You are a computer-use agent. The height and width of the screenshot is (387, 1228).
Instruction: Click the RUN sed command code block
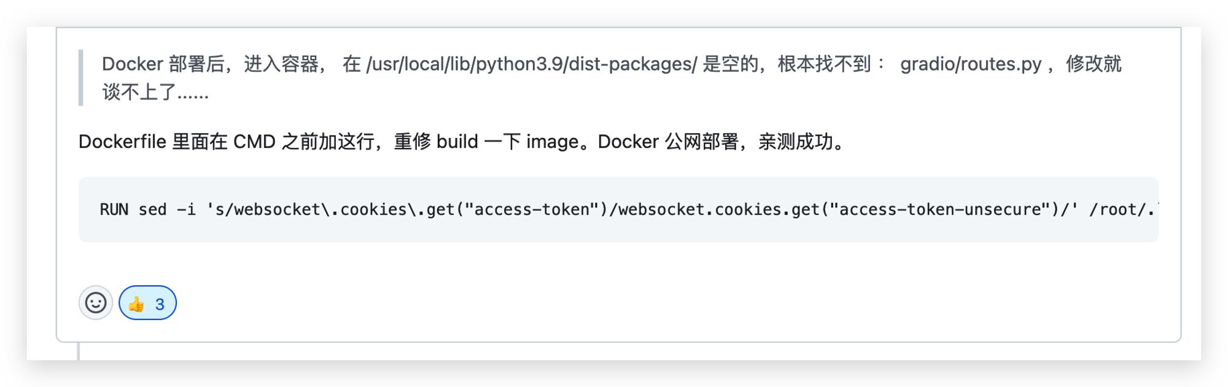coord(618,210)
